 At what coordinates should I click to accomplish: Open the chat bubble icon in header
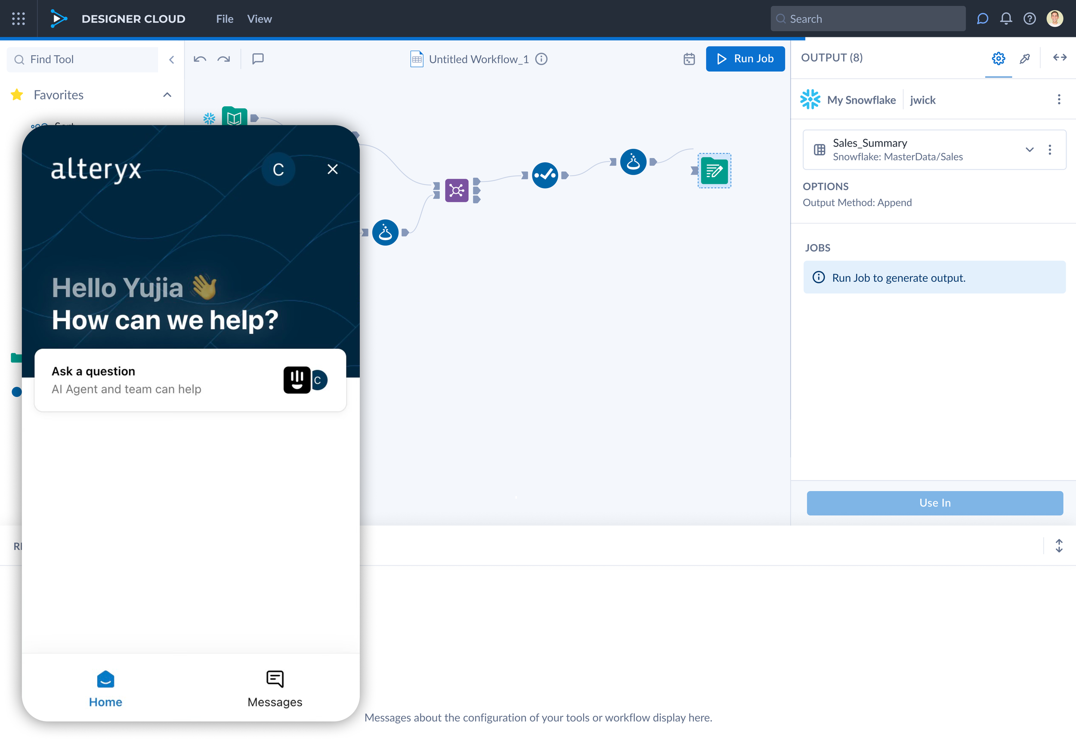pos(982,19)
